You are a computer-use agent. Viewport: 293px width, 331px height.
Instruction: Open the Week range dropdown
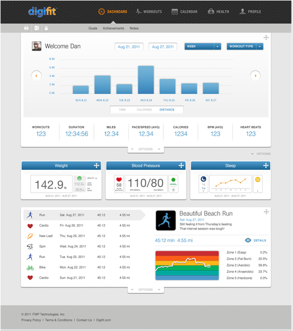pyautogui.click(x=203, y=46)
